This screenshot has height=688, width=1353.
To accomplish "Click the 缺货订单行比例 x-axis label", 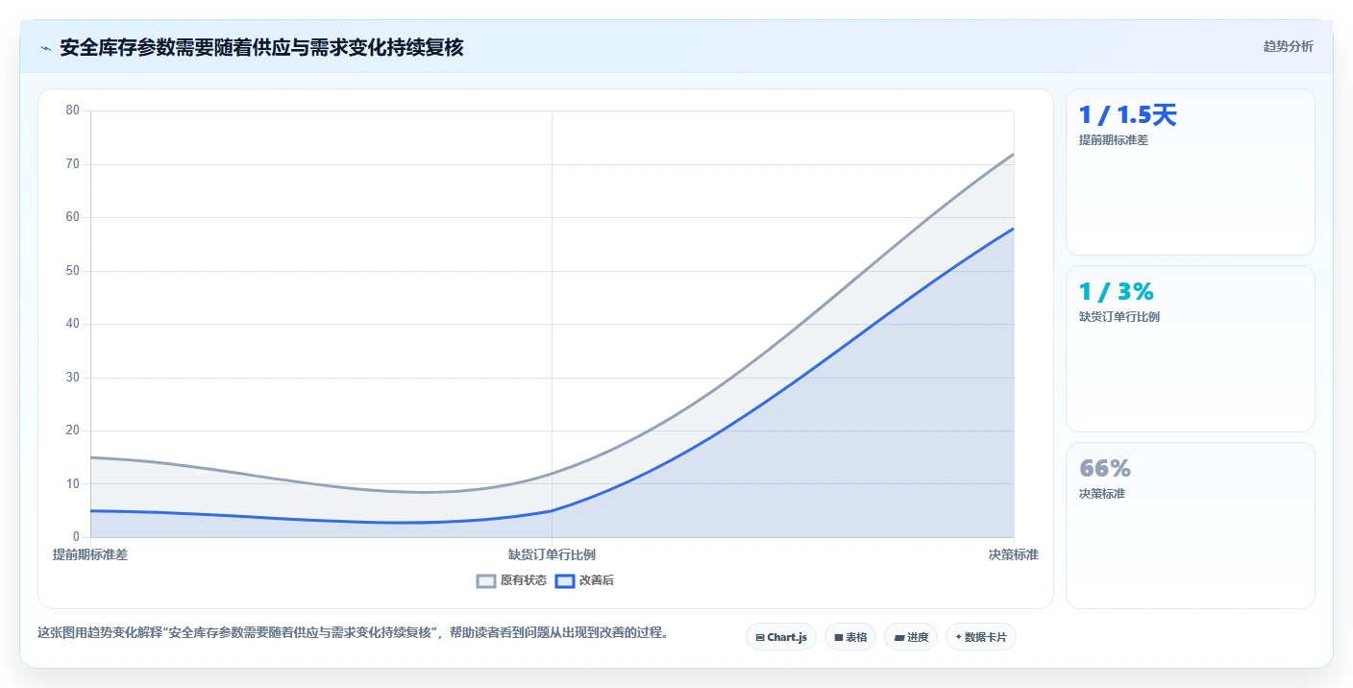I will click(x=552, y=554).
